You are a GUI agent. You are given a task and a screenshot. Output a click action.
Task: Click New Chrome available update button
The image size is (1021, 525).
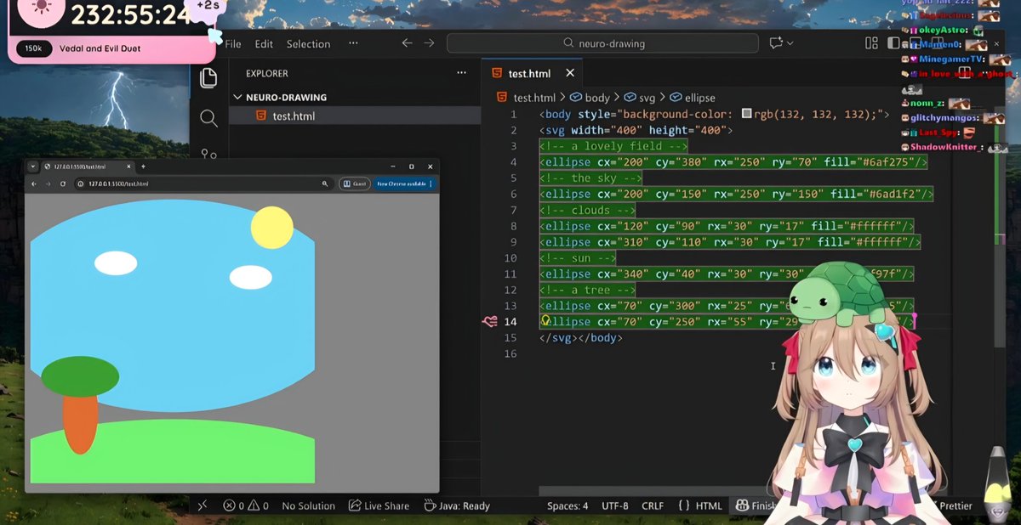click(404, 183)
